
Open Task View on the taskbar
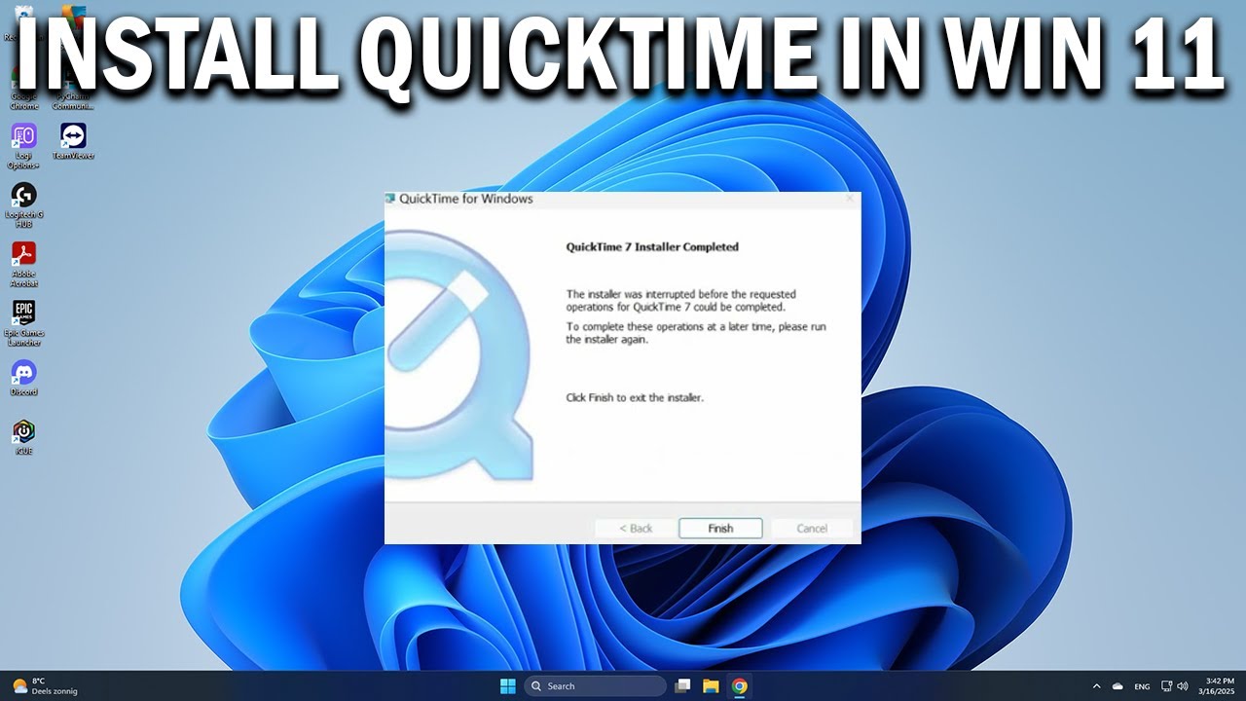(682, 685)
